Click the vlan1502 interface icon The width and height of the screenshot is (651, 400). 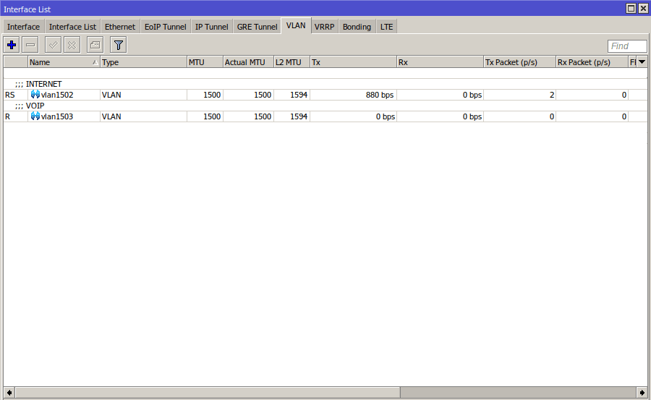point(35,95)
